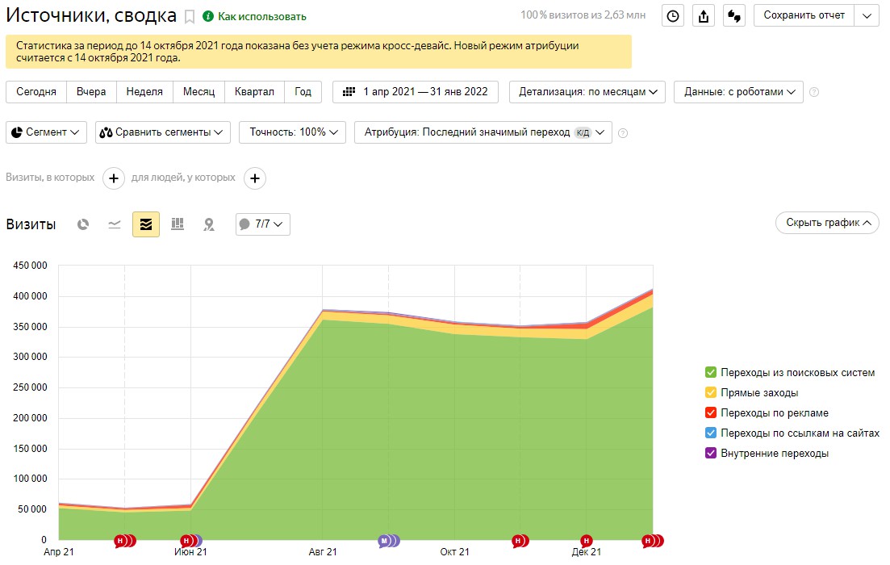
Task: Click "Сохранить отчет" button
Action: [x=804, y=15]
